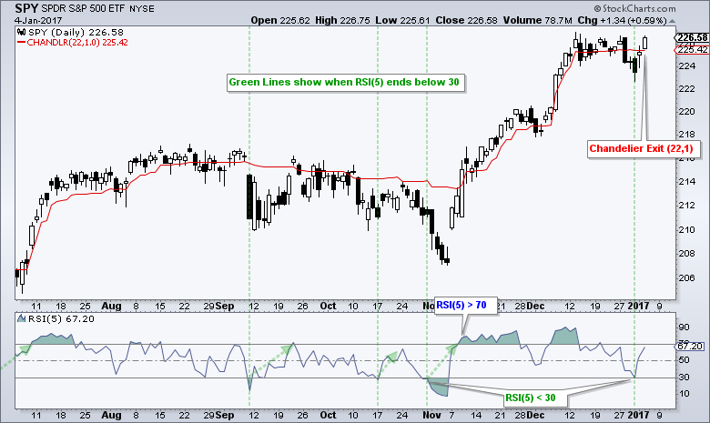Viewport: 710px width, 423px height.
Task: Click the 2017 label on RSI panel date axis
Action: point(639,415)
